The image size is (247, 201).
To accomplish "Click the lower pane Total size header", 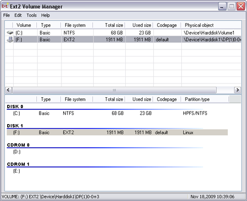I will tap(109, 99).
